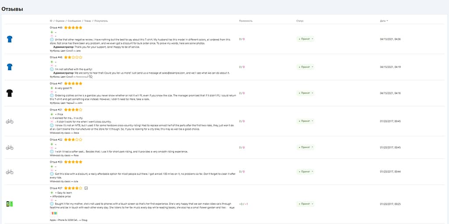
Task: Click the photo thumbnail attached to review #27
Action: click(54, 213)
